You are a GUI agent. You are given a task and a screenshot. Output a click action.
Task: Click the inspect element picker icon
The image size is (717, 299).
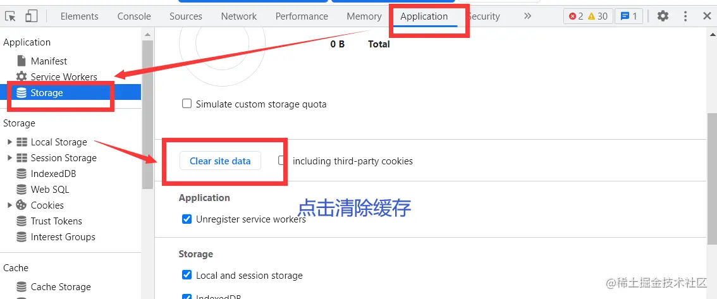[x=10, y=16]
